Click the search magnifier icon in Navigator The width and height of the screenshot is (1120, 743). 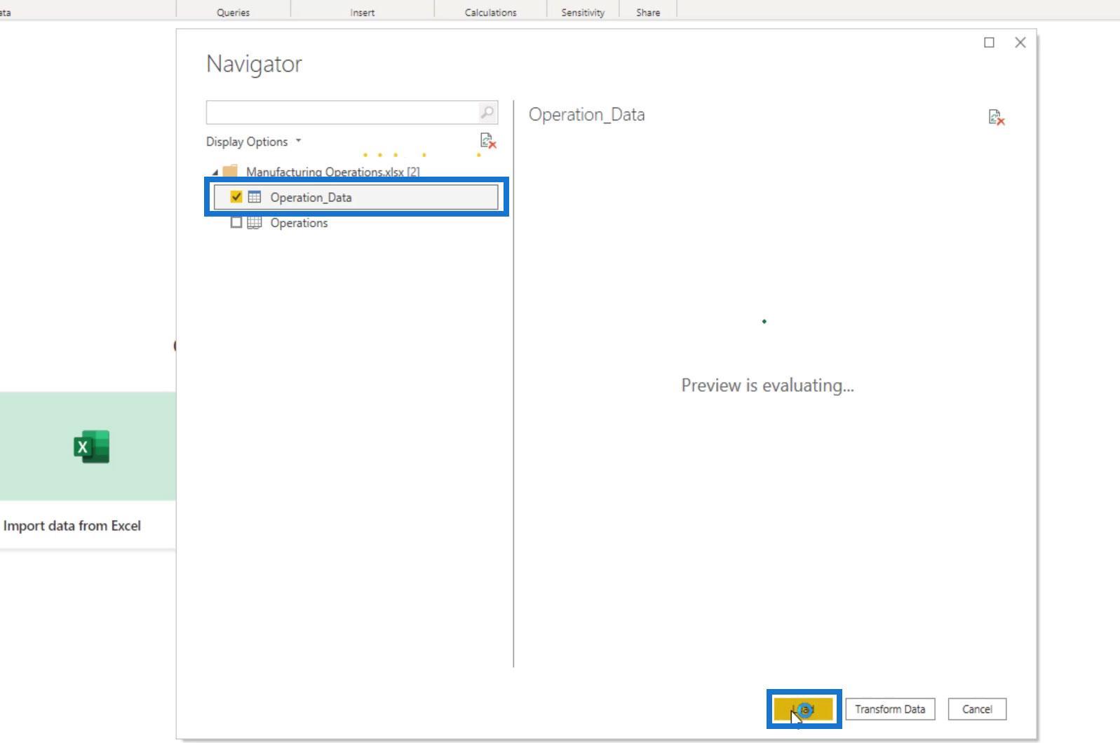pos(487,112)
